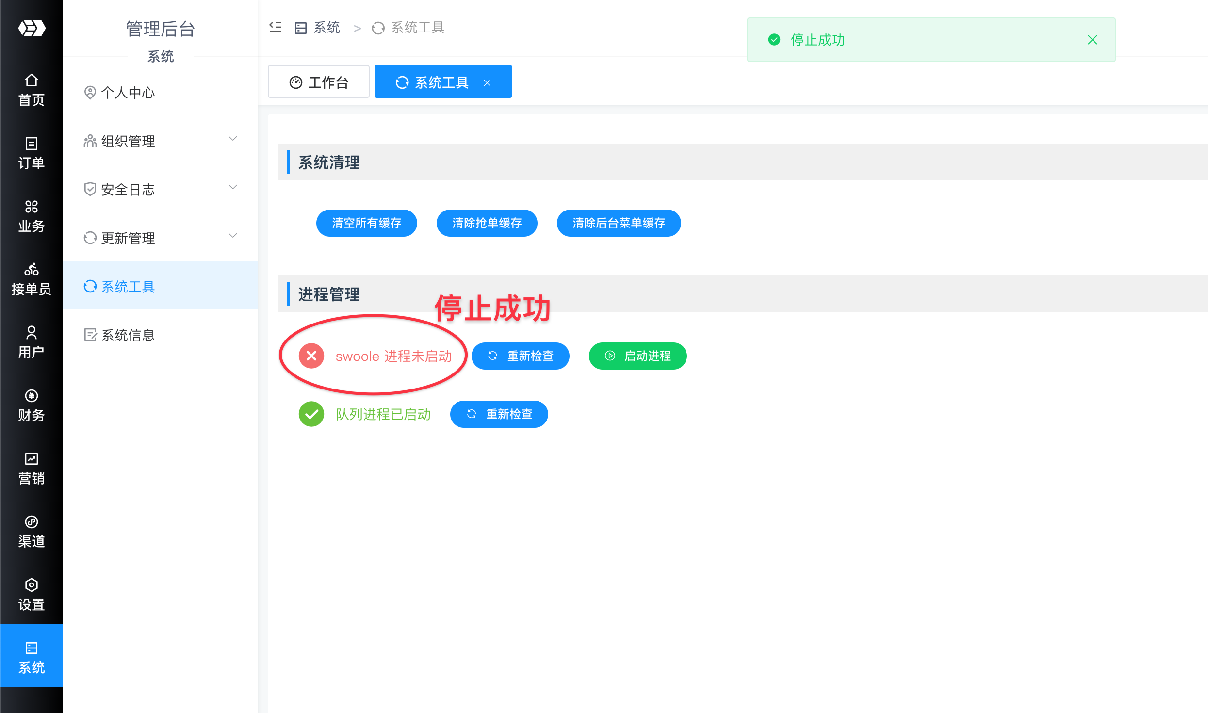This screenshot has width=1208, height=713.
Task: Click the green check icon in notification
Action: pyautogui.click(x=774, y=40)
